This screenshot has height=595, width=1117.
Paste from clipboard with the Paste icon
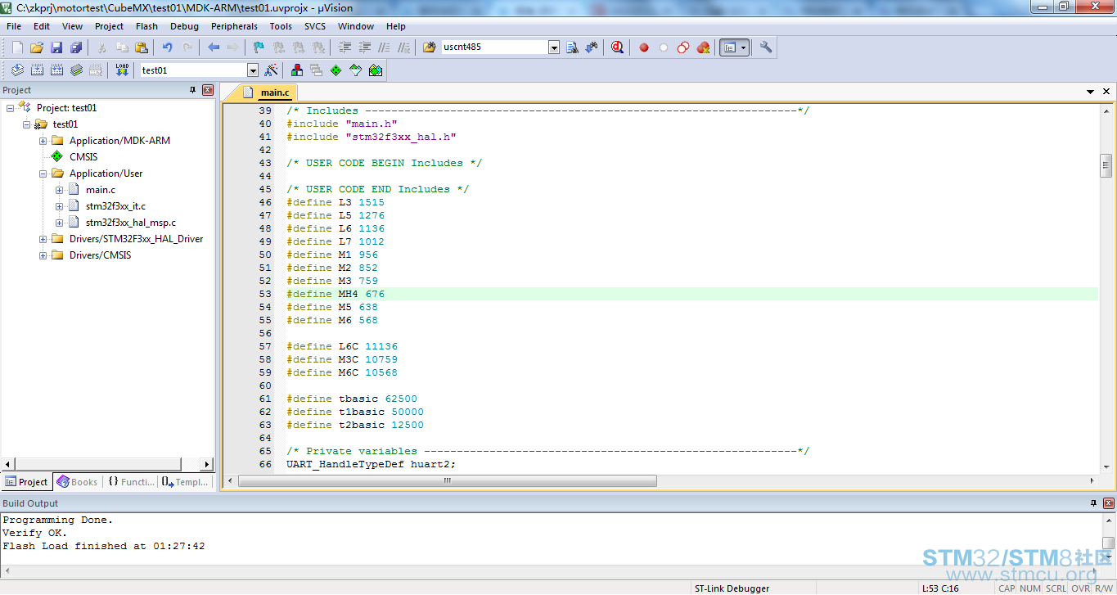coord(142,47)
